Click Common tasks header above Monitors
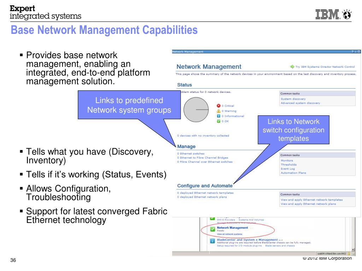 [x=317, y=155]
